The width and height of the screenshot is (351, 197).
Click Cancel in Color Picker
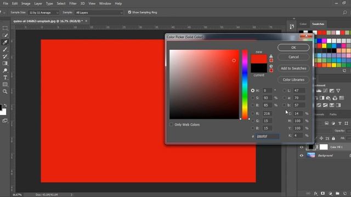[293, 57]
